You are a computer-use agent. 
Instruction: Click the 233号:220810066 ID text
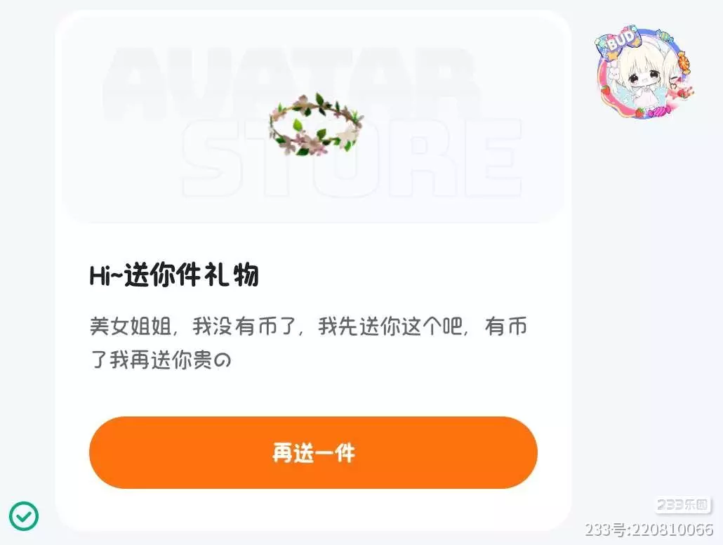(649, 530)
